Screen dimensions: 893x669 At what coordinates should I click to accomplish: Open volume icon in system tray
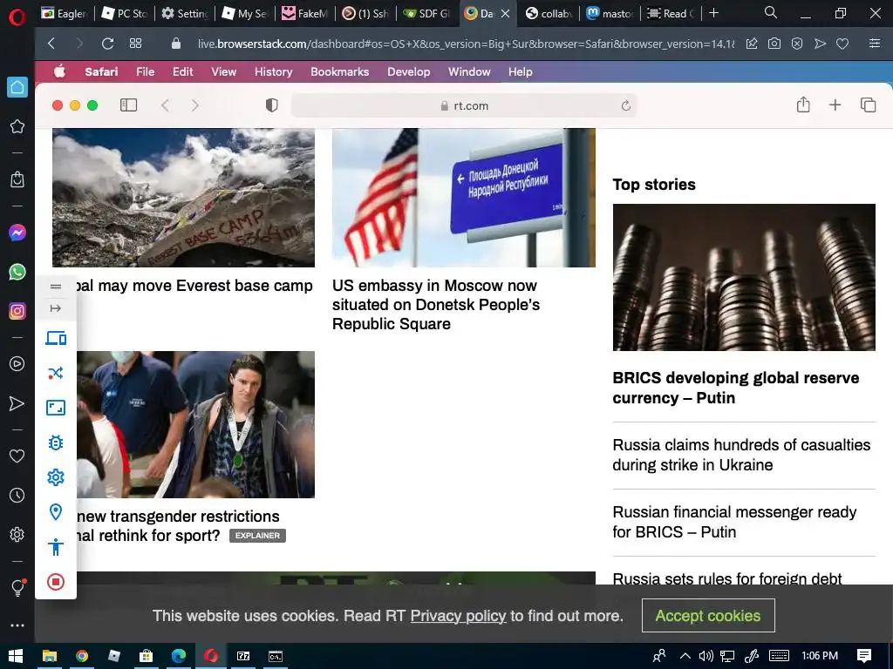(x=706, y=656)
